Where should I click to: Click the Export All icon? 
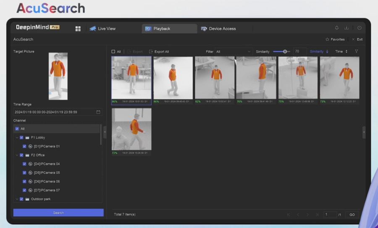tap(151, 52)
